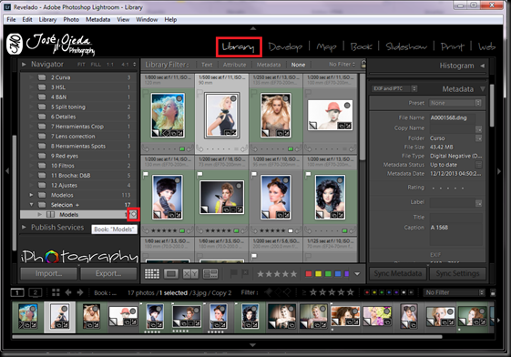Apply green color label in toolbar
Screen dimensions: 511x357
328,273
